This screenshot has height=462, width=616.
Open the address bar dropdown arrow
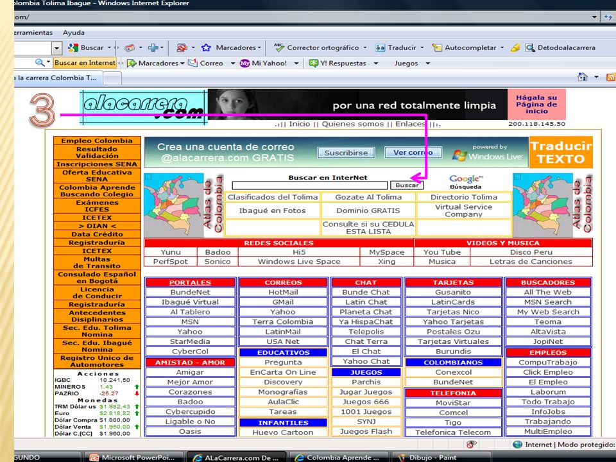(594, 17)
